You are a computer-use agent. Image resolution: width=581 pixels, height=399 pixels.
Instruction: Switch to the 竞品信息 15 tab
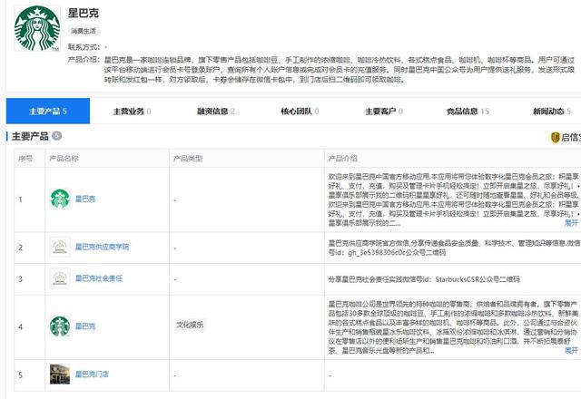(x=468, y=111)
